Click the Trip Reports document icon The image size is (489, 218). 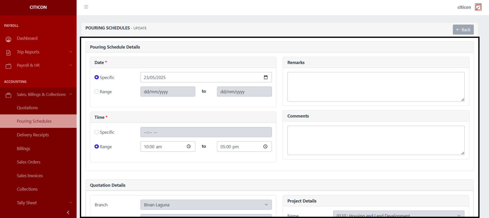click(x=9, y=53)
